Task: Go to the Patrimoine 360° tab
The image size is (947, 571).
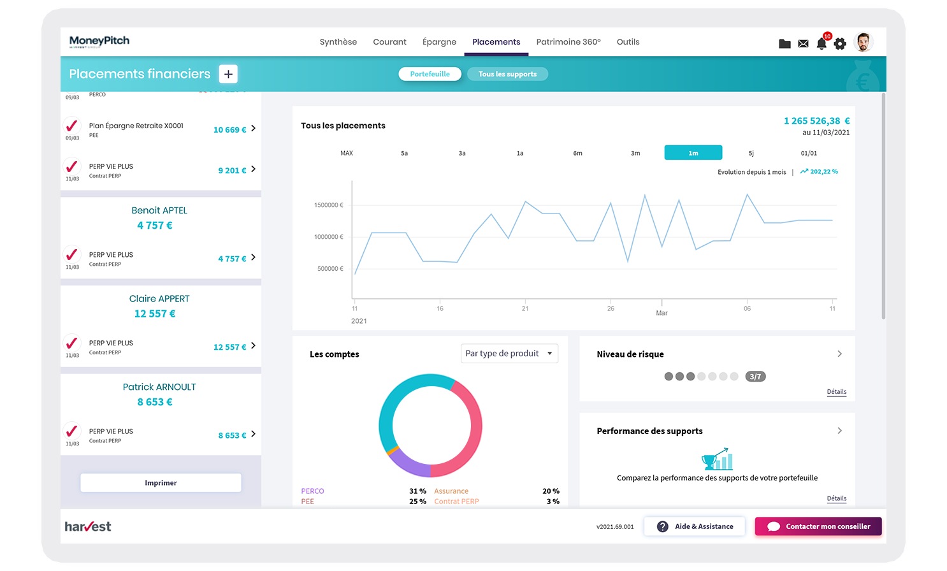Action: pyautogui.click(x=568, y=42)
